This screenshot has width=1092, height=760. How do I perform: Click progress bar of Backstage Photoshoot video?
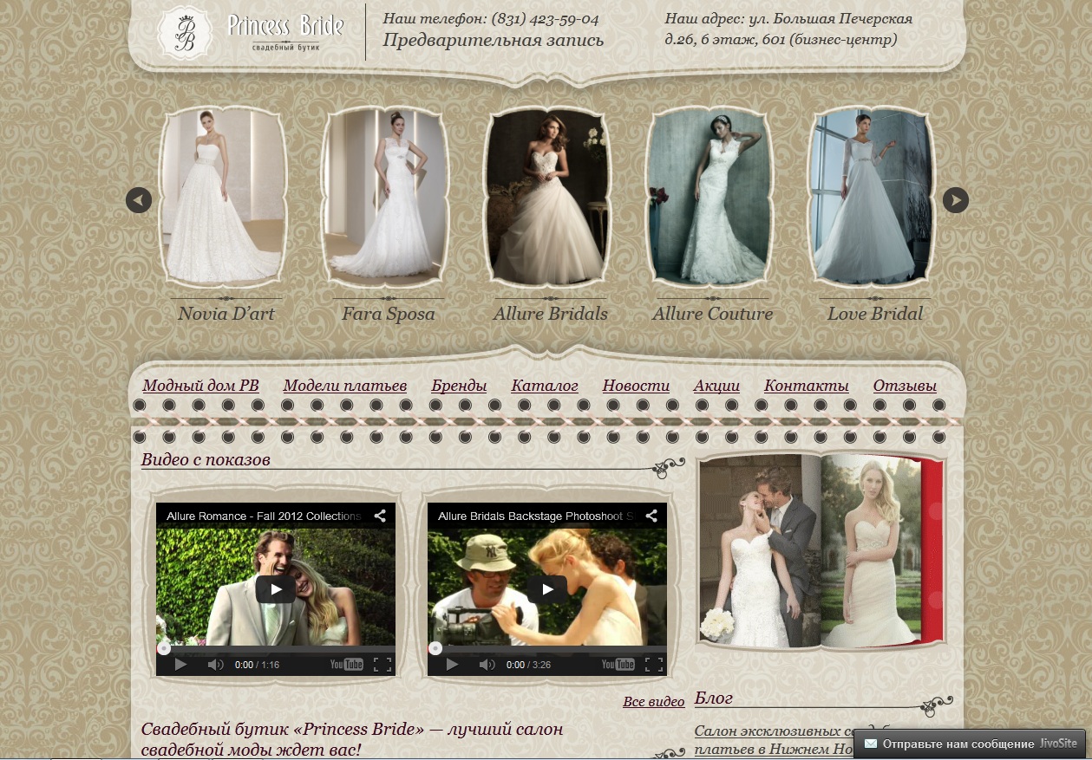coord(547,648)
